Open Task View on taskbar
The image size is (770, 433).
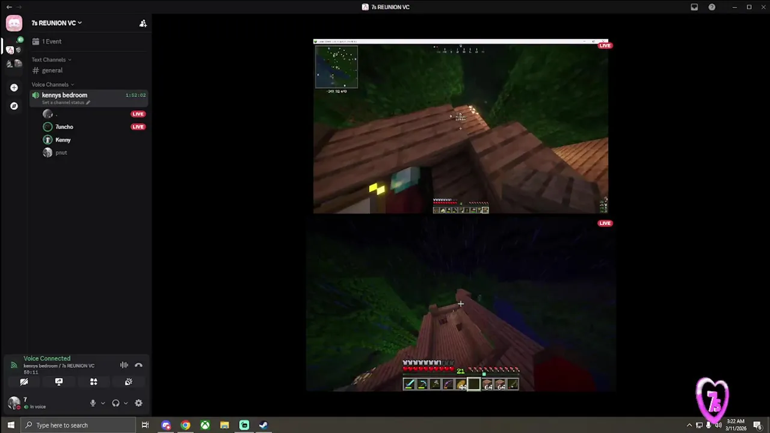point(145,425)
